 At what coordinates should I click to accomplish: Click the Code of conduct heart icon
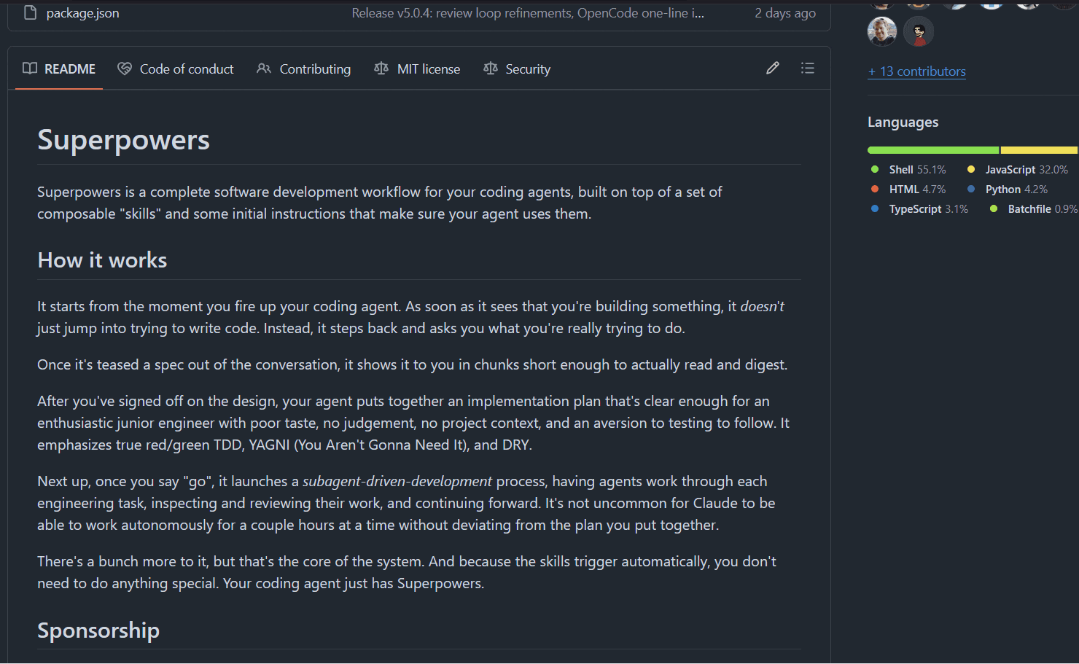point(125,69)
